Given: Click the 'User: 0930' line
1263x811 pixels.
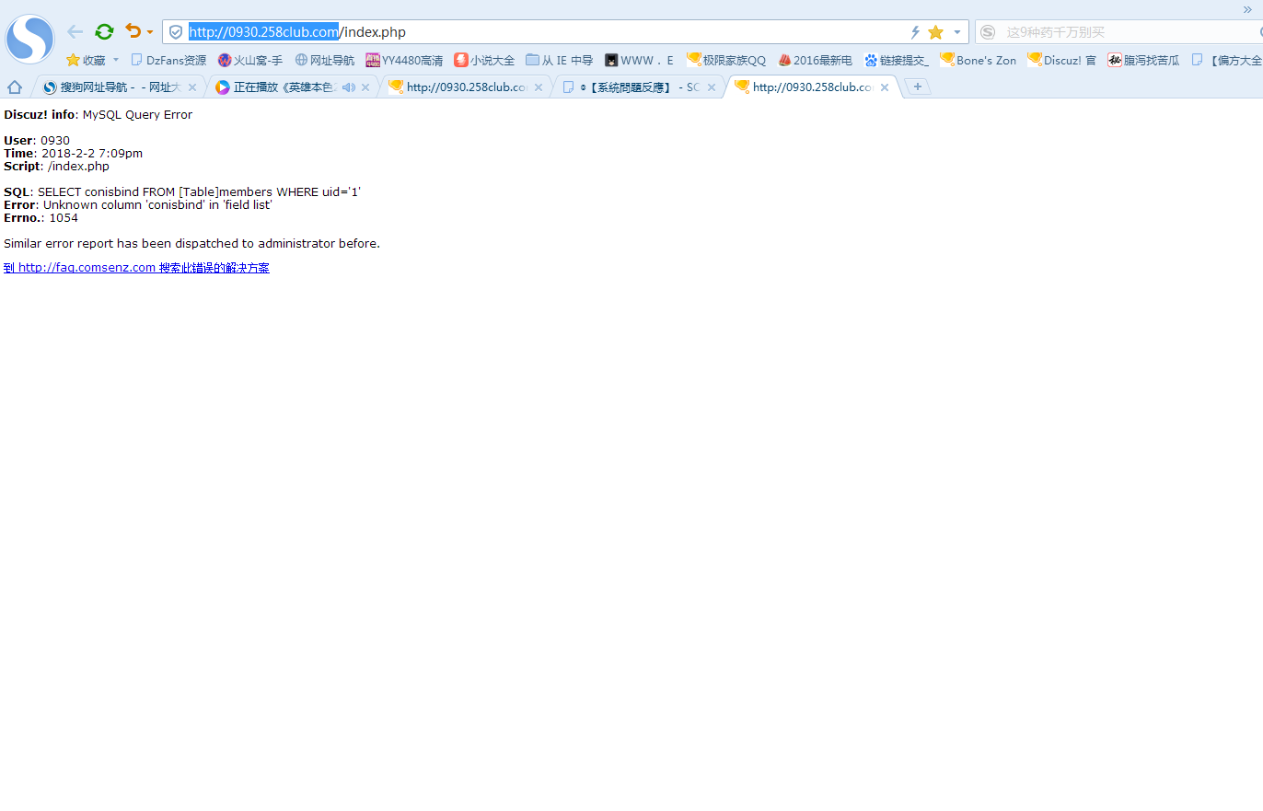Looking at the screenshot, I should tap(37, 141).
